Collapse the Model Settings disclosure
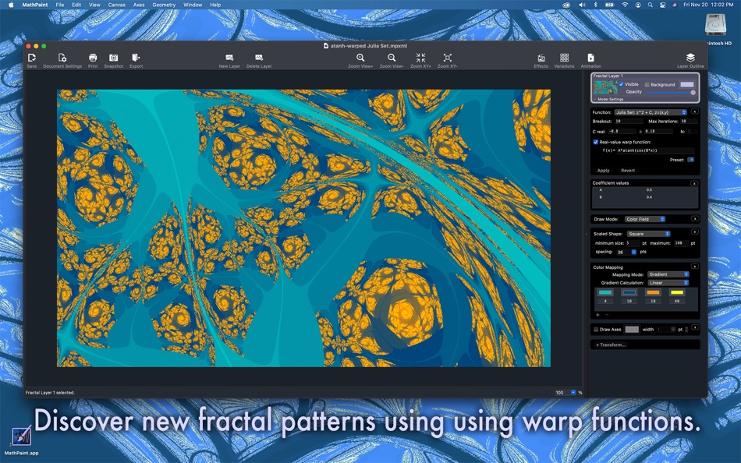The width and height of the screenshot is (741, 463). coord(594,99)
